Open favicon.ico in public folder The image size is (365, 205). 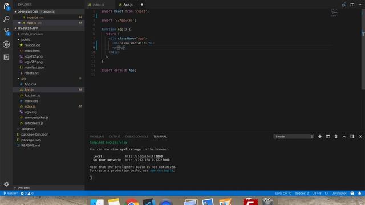pyautogui.click(x=48, y=46)
